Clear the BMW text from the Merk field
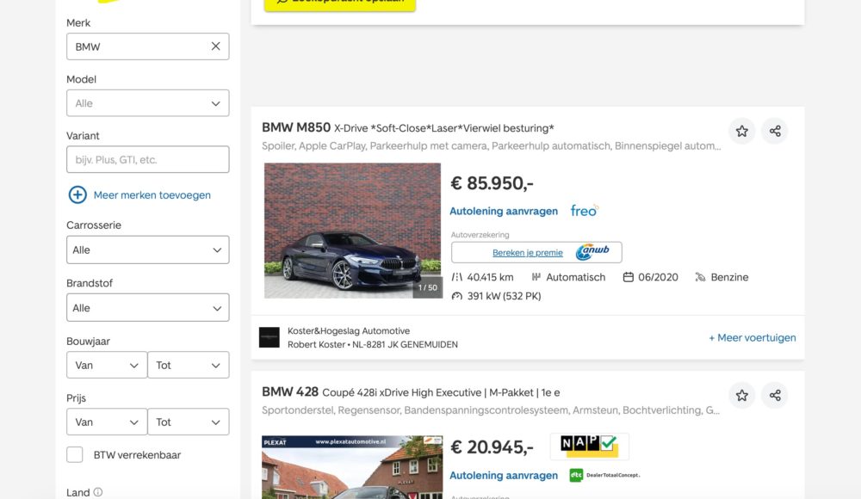The image size is (861, 499). coord(215,46)
